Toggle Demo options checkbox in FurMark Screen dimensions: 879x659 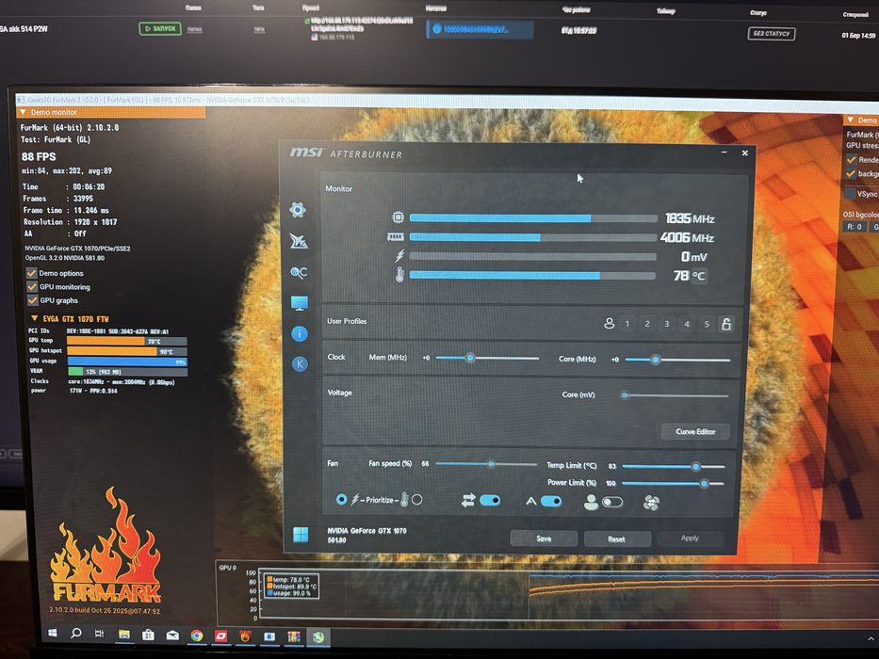pos(32,273)
